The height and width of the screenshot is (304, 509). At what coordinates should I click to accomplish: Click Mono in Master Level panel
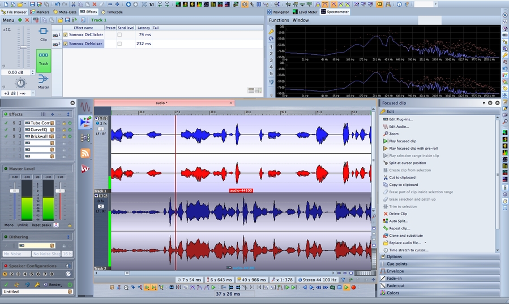9,225
